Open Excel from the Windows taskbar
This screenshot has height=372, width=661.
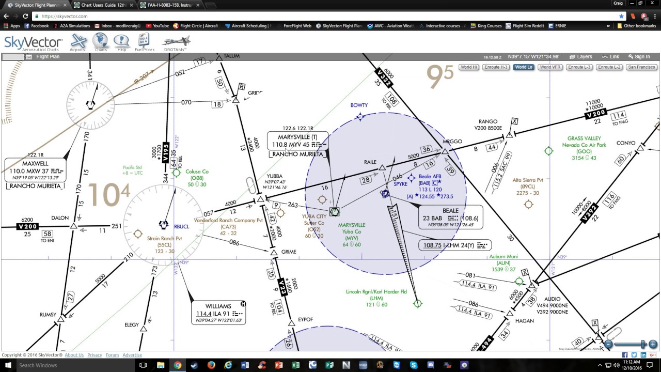click(x=295, y=365)
